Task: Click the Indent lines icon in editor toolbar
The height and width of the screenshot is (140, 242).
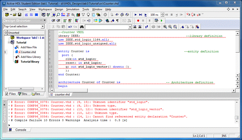Action: tap(54, 20)
